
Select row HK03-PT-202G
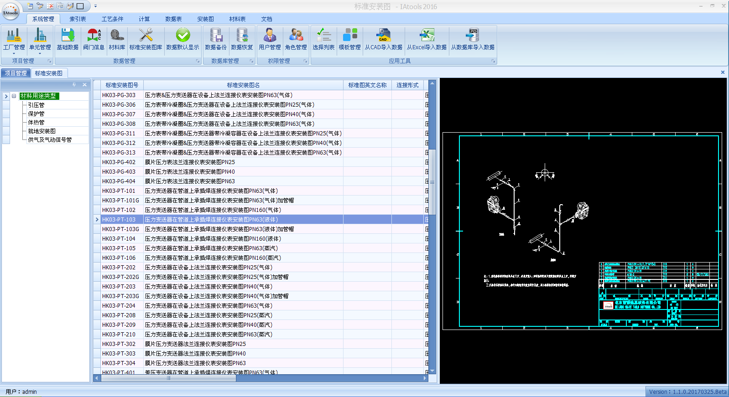(x=261, y=277)
